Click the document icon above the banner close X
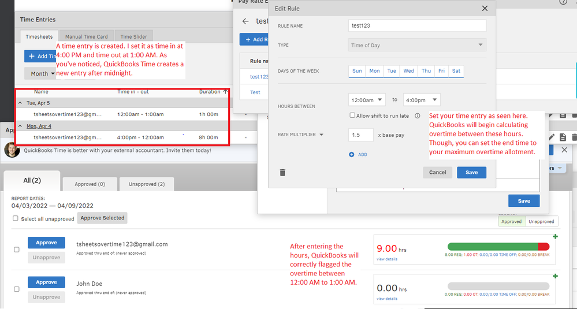 click(563, 137)
